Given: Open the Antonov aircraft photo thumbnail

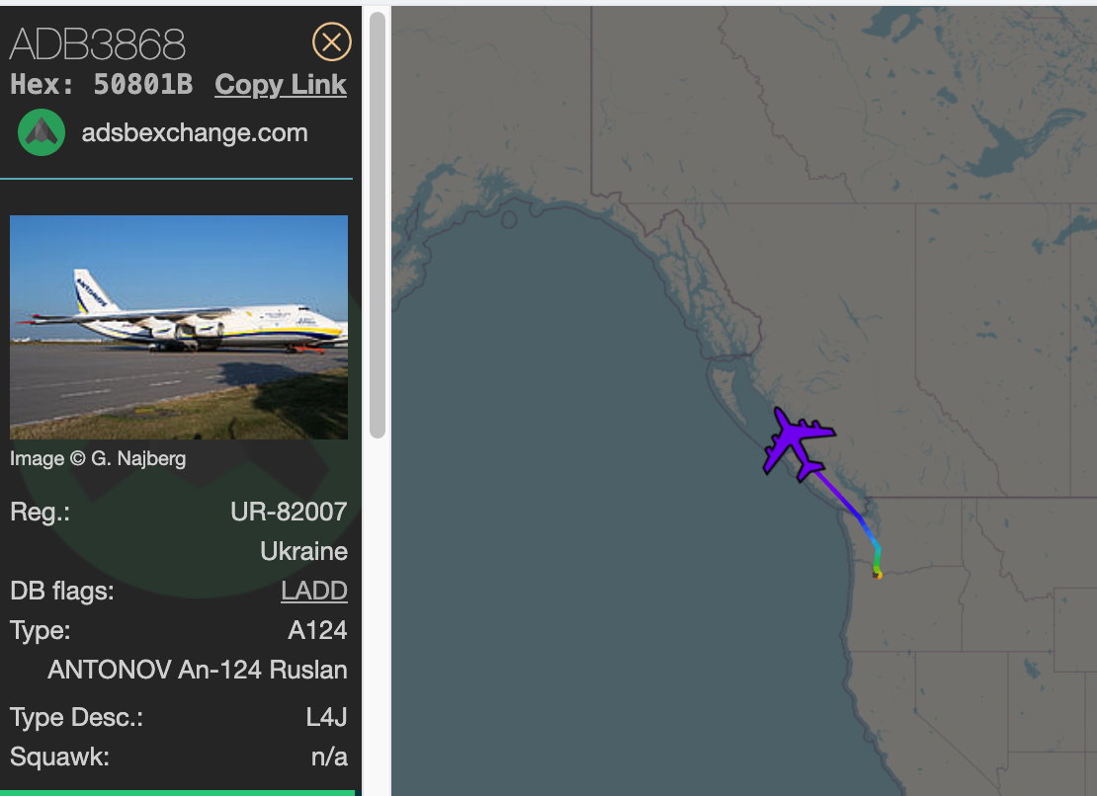Looking at the screenshot, I should 179,327.
